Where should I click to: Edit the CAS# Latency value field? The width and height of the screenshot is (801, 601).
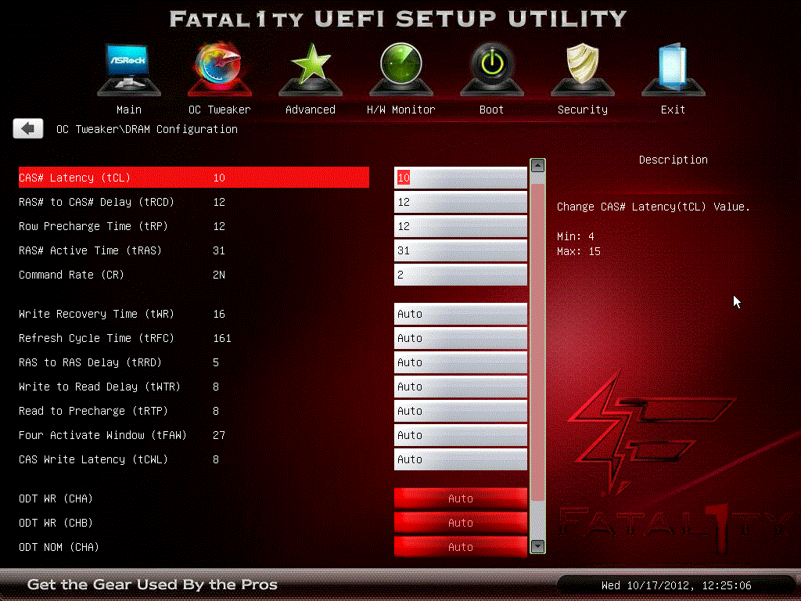point(460,178)
